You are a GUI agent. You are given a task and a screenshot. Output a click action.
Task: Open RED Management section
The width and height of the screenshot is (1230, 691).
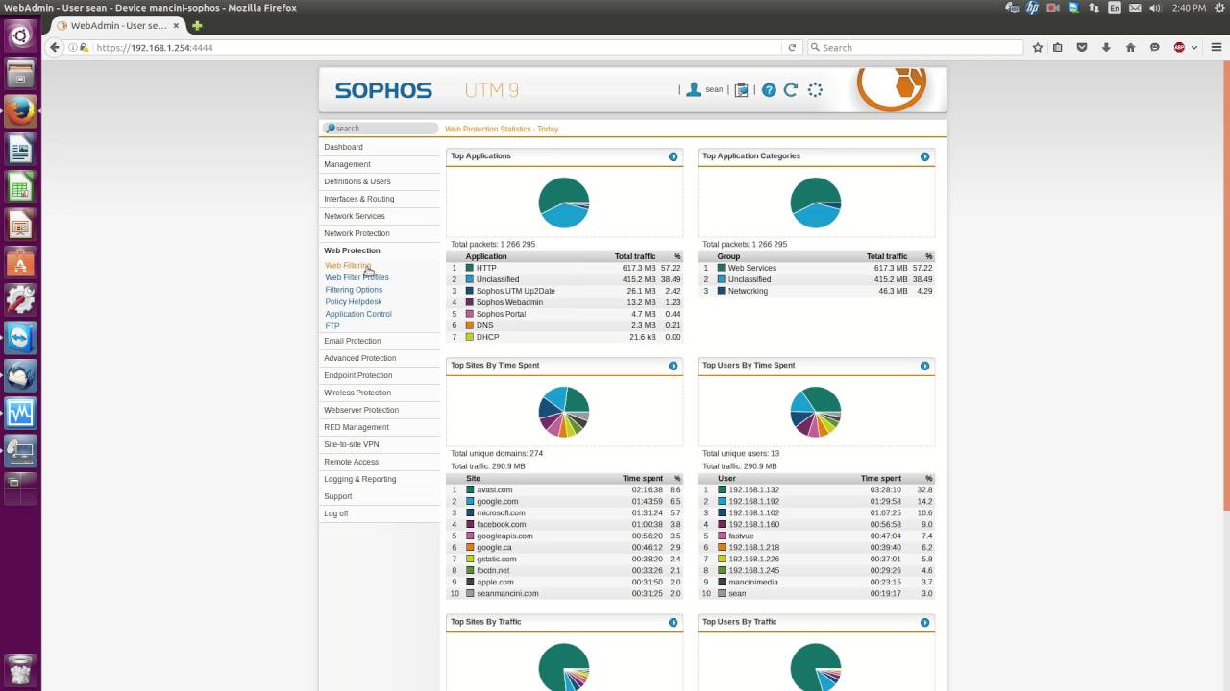tap(380, 427)
